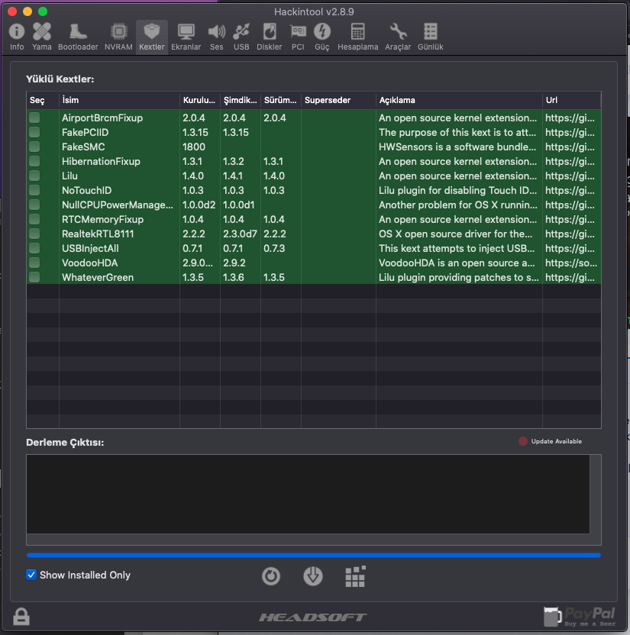The image size is (630, 635).
Task: Switch to the NVRAM section
Action: pos(118,36)
